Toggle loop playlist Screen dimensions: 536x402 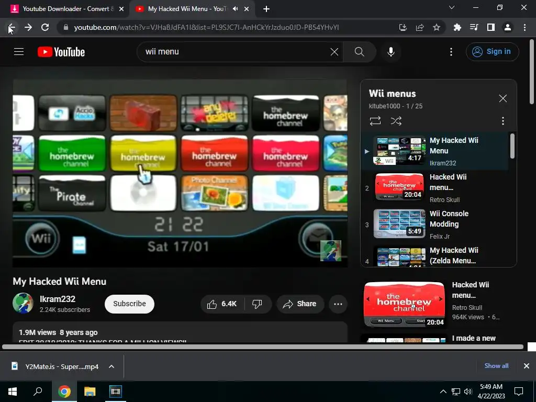click(x=375, y=121)
